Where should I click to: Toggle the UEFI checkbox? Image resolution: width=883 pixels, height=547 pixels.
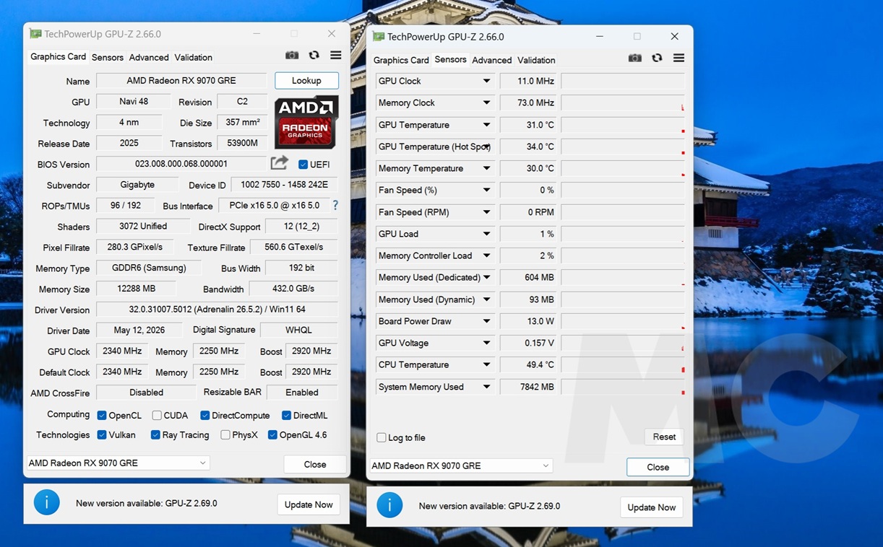303,165
